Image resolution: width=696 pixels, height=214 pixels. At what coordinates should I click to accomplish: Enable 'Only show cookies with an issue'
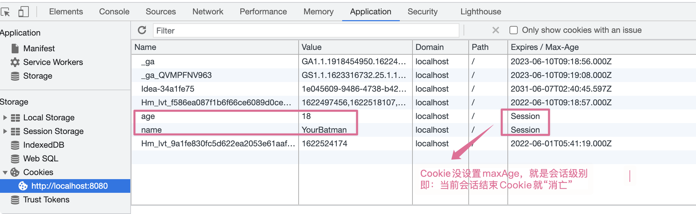pyautogui.click(x=514, y=30)
